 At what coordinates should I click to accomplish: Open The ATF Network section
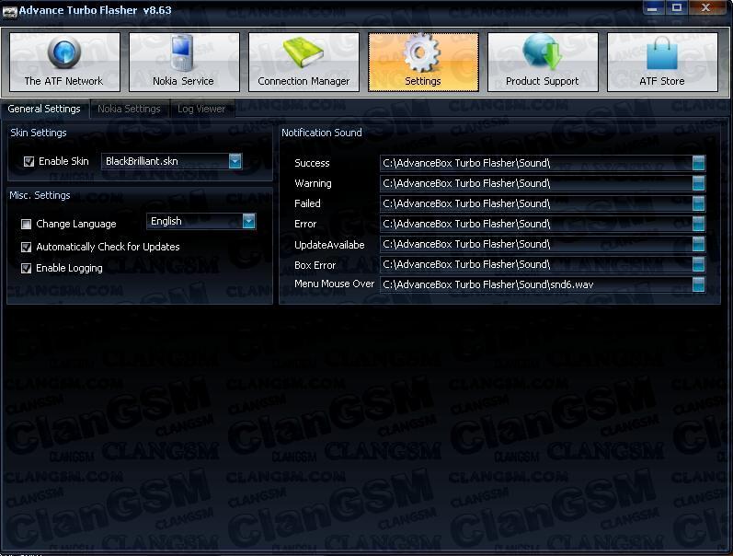point(64,62)
